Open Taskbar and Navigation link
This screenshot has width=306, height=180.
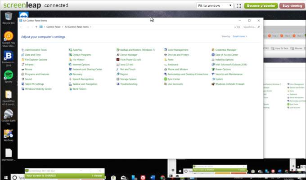[x=85, y=84]
